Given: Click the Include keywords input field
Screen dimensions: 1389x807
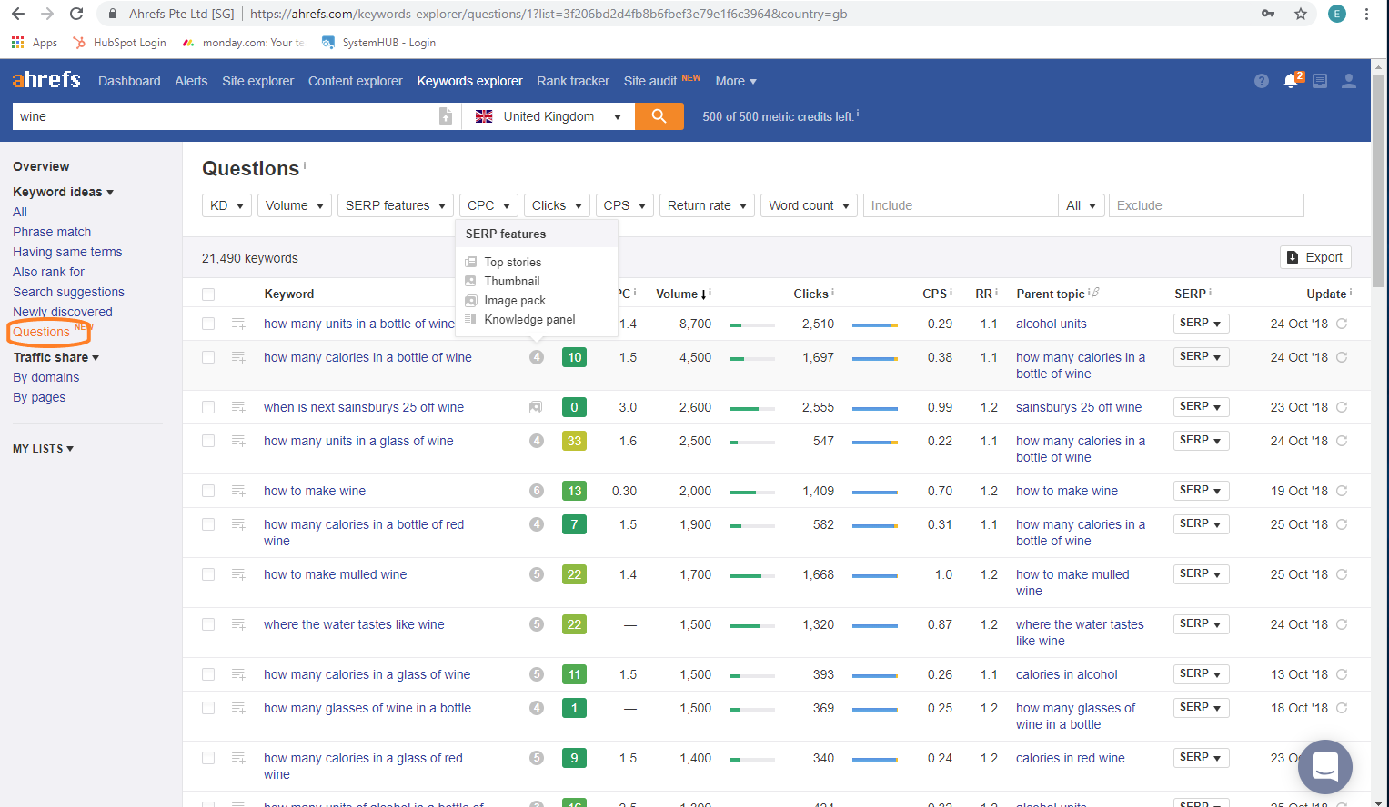Looking at the screenshot, I should (x=961, y=205).
